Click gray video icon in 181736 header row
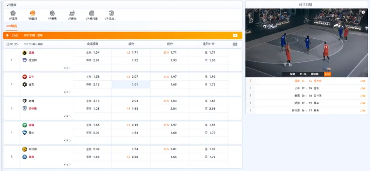The image size is (370, 171). coord(235,44)
